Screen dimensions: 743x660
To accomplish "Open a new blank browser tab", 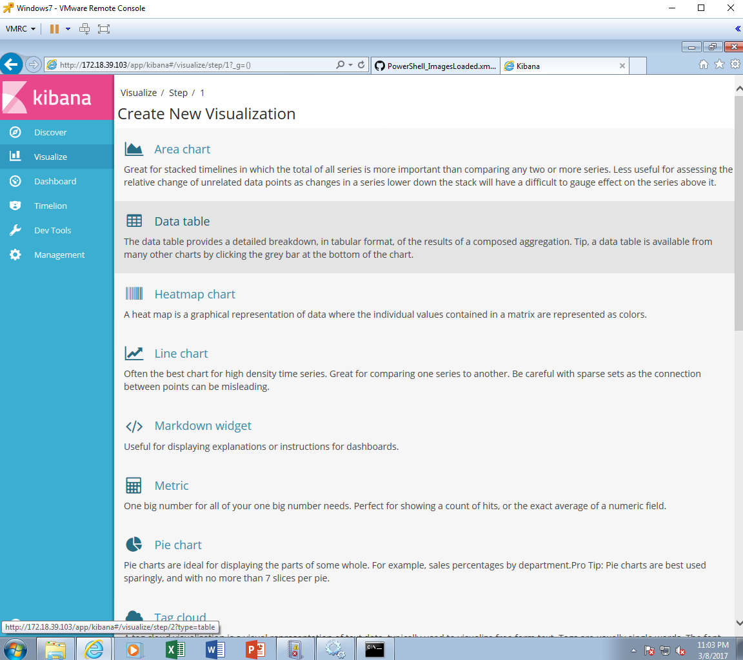I will point(639,66).
